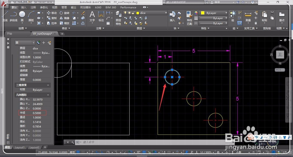Open the lineweight ByLayer dropdown
293x157 pixels.
tap(213, 18)
